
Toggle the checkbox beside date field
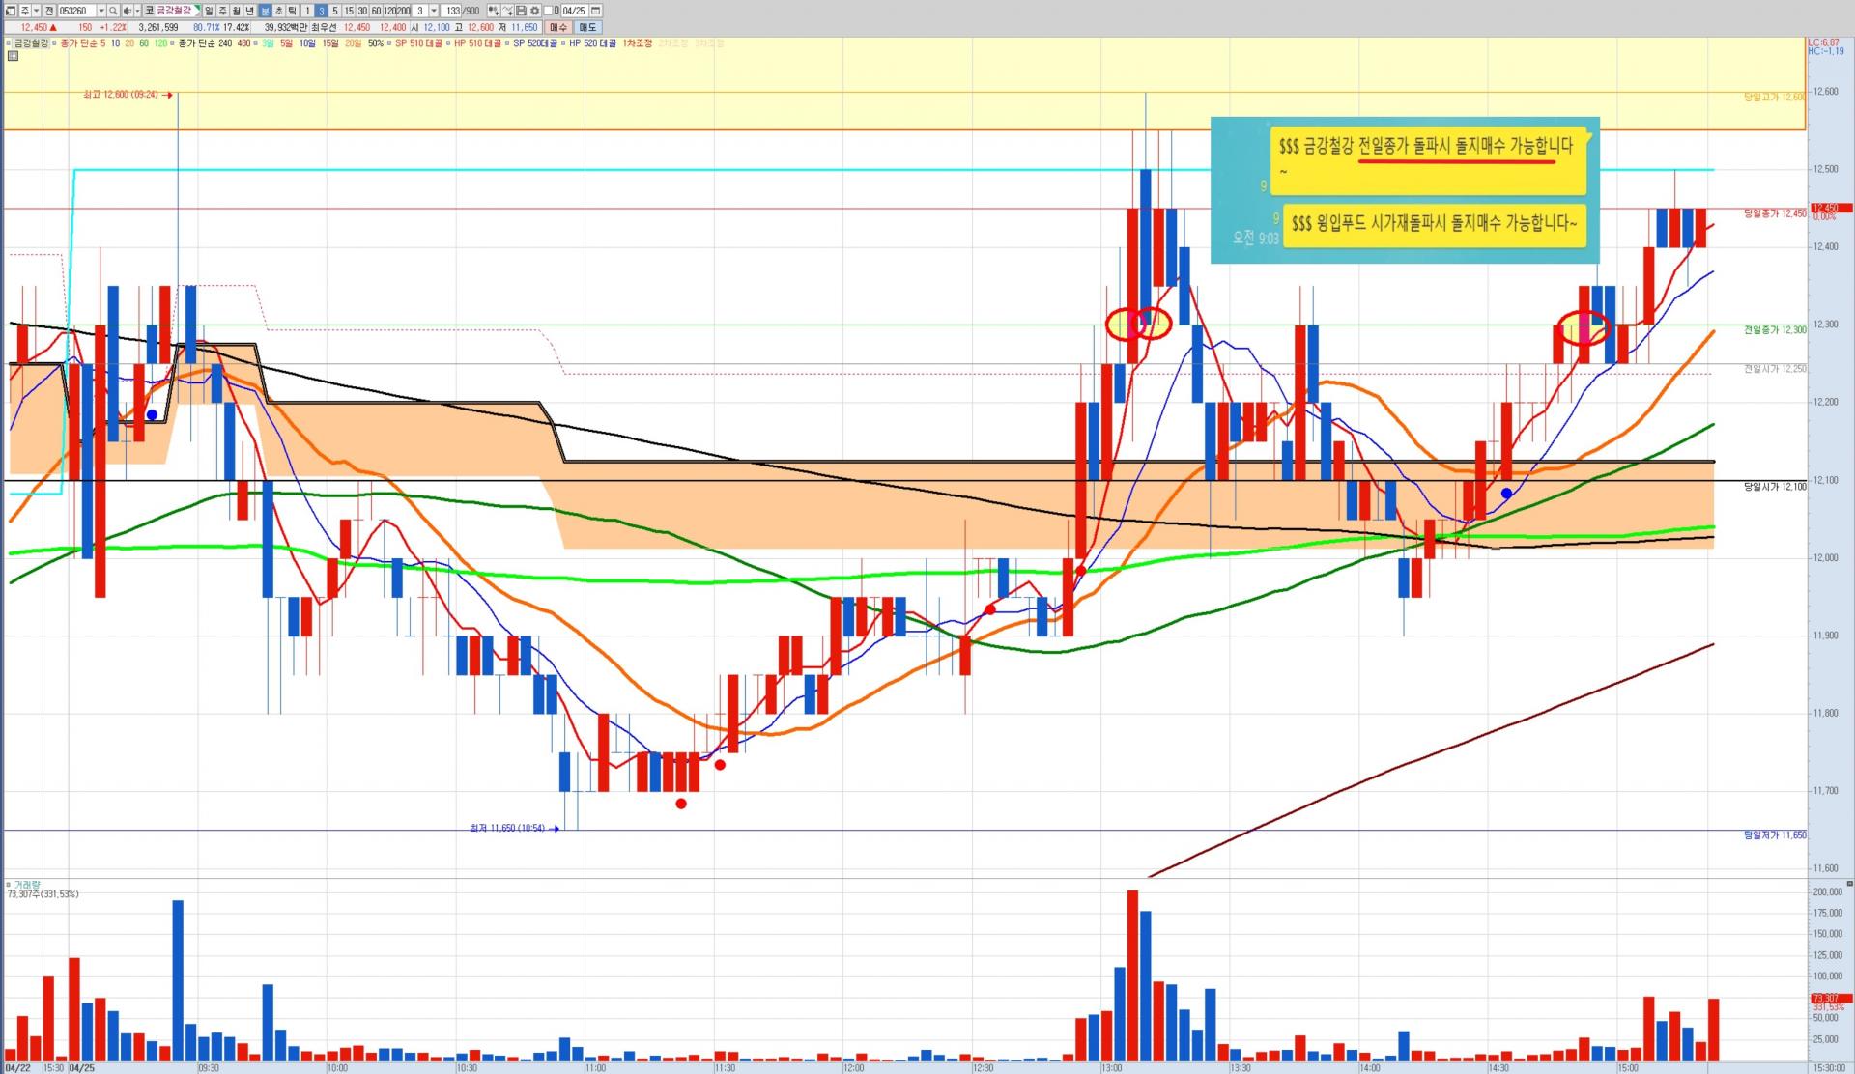(548, 11)
